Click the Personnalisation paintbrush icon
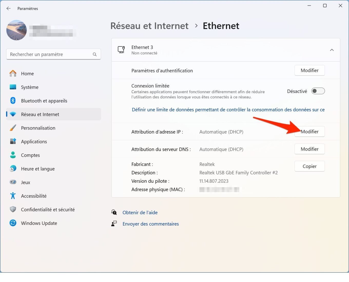This screenshot has height=282, width=349. (x=13, y=128)
